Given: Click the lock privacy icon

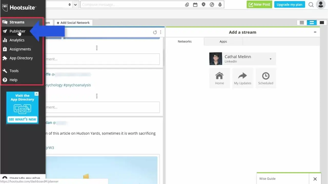Looking at the screenshot, I should 220,5.
